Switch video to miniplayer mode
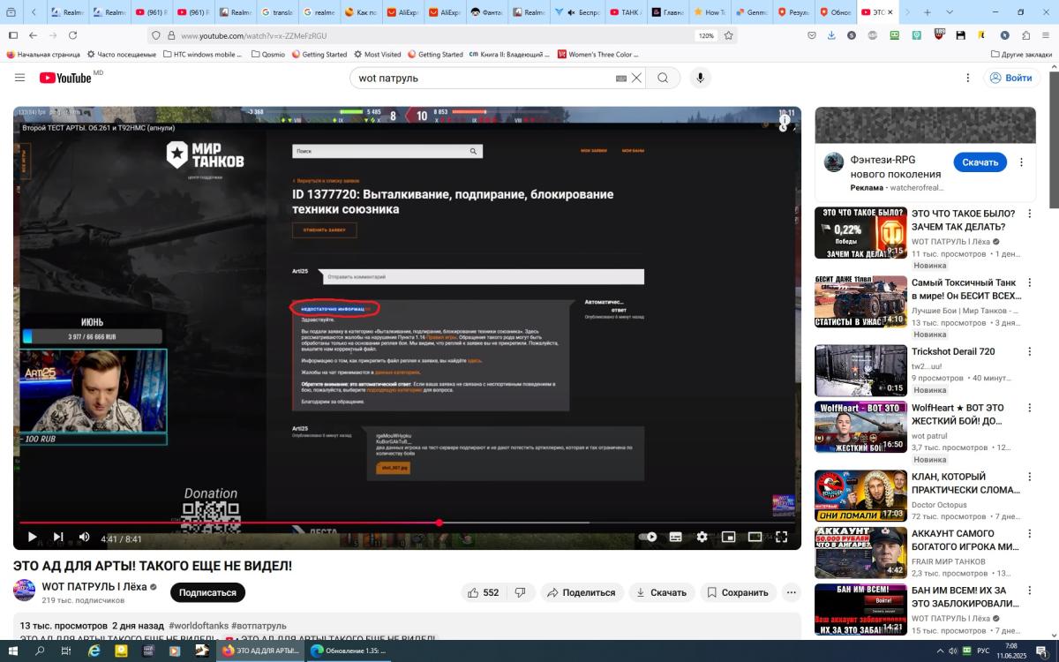The width and height of the screenshot is (1059, 662). point(728,537)
